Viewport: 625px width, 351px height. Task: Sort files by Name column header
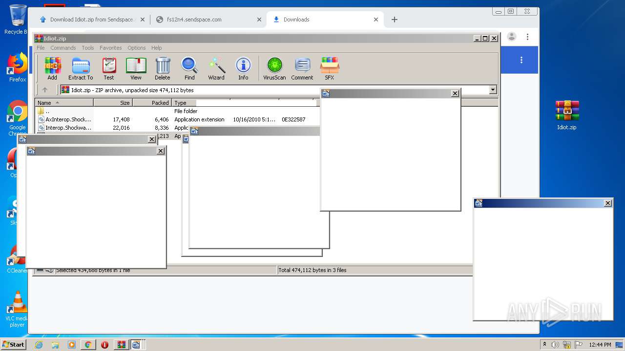[x=64, y=103]
